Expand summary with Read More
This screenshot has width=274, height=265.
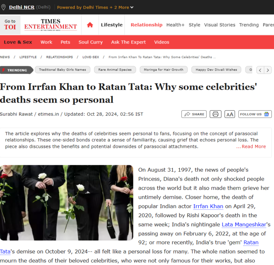251,146
